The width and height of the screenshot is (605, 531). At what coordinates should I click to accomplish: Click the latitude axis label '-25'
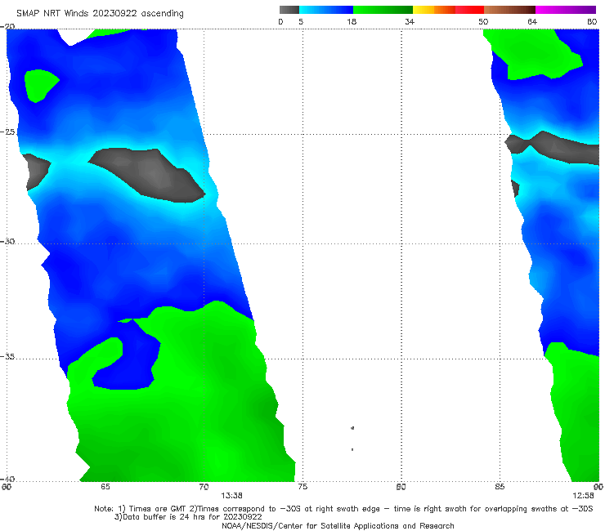point(7,132)
